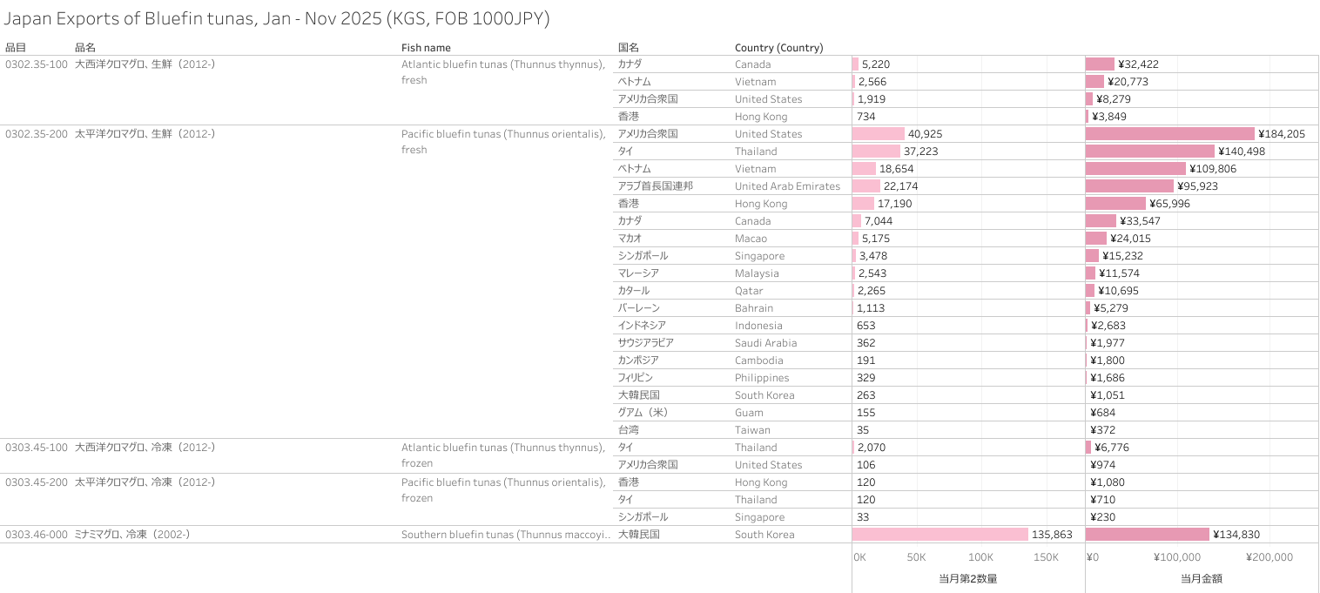This screenshot has height=593, width=1320.
Task: Select the "品名" column header
Action: point(85,48)
